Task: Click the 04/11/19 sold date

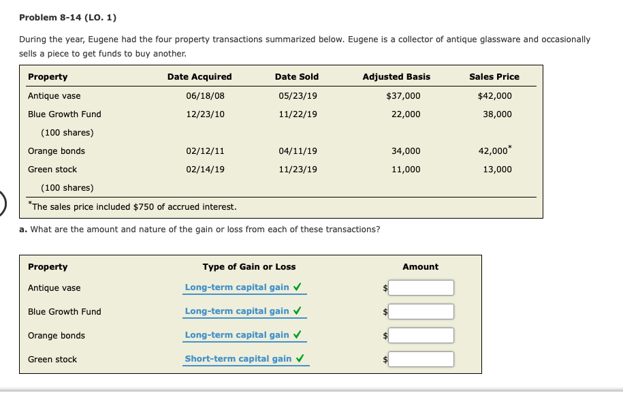Action: (x=298, y=151)
